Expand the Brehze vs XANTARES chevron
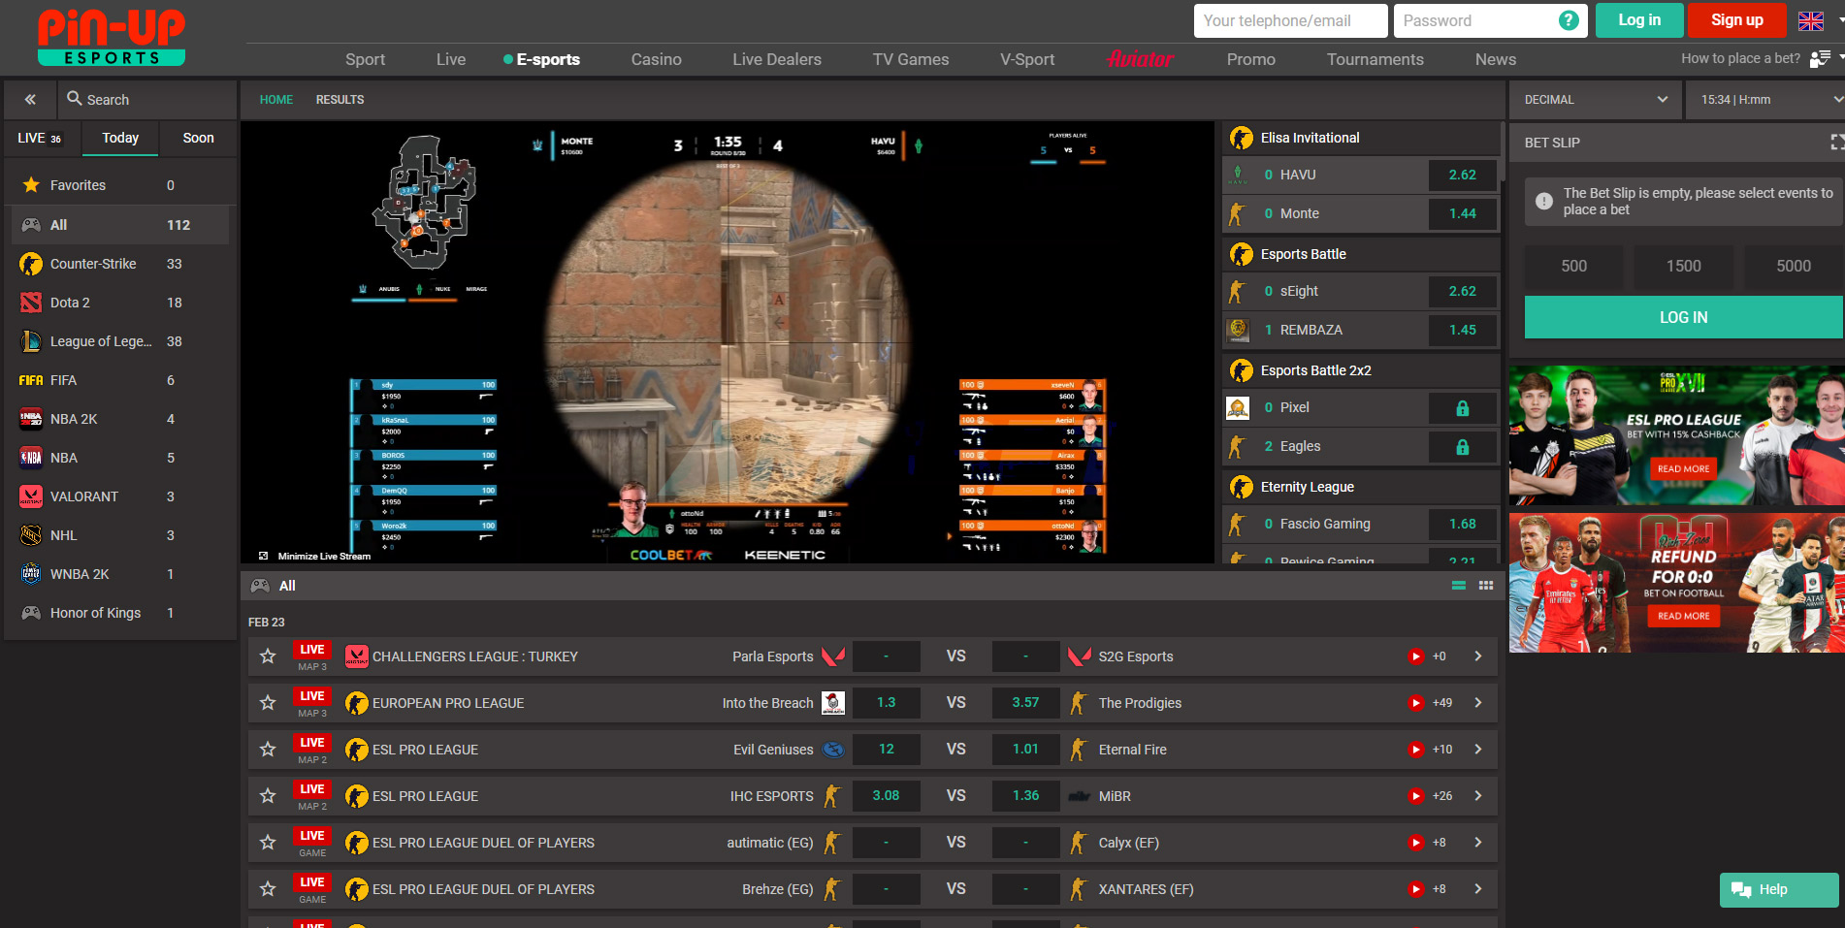 pyautogui.click(x=1477, y=889)
